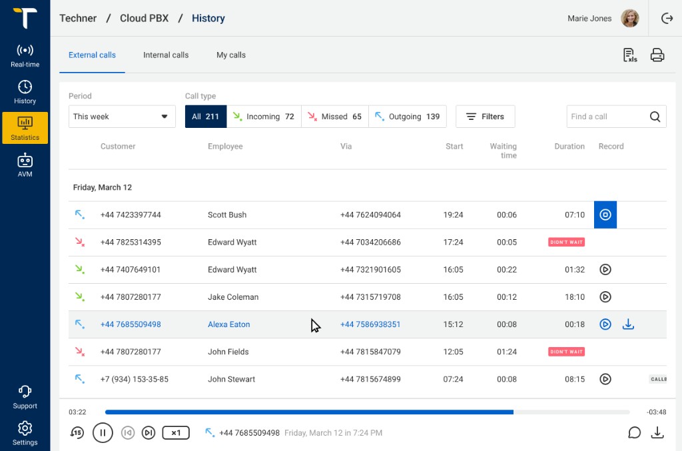Image resolution: width=682 pixels, height=451 pixels.
Task: Open the Period This week dropdown
Action: pyautogui.click(x=122, y=117)
